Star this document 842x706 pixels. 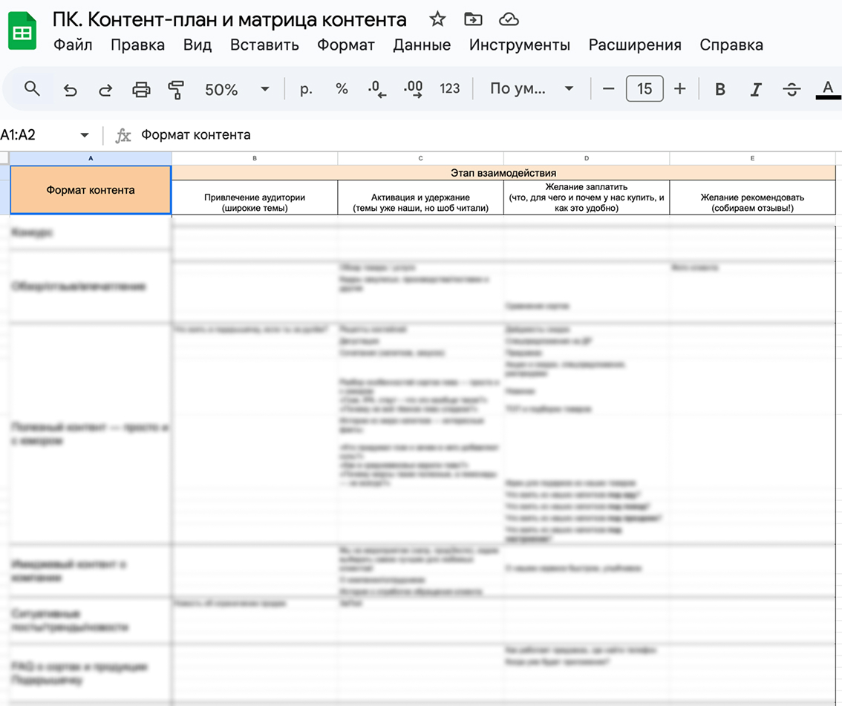(x=437, y=19)
